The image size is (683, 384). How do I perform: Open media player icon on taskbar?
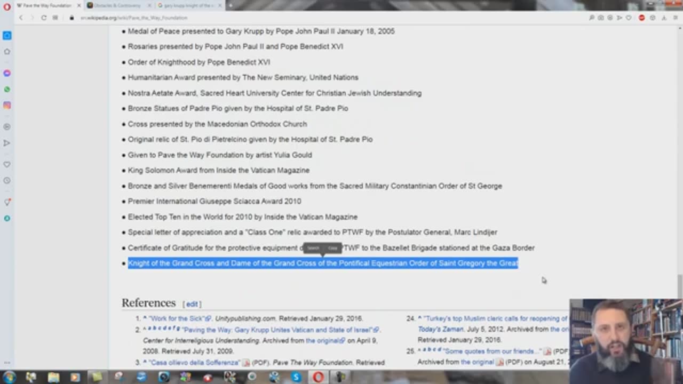(x=75, y=377)
